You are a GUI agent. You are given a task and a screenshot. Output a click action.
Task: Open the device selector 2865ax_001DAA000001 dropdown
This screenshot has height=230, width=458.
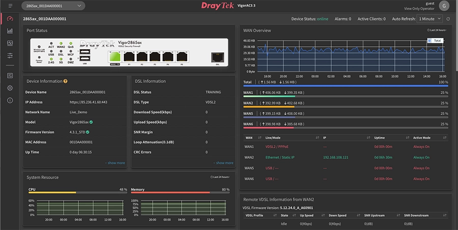coord(53,6)
